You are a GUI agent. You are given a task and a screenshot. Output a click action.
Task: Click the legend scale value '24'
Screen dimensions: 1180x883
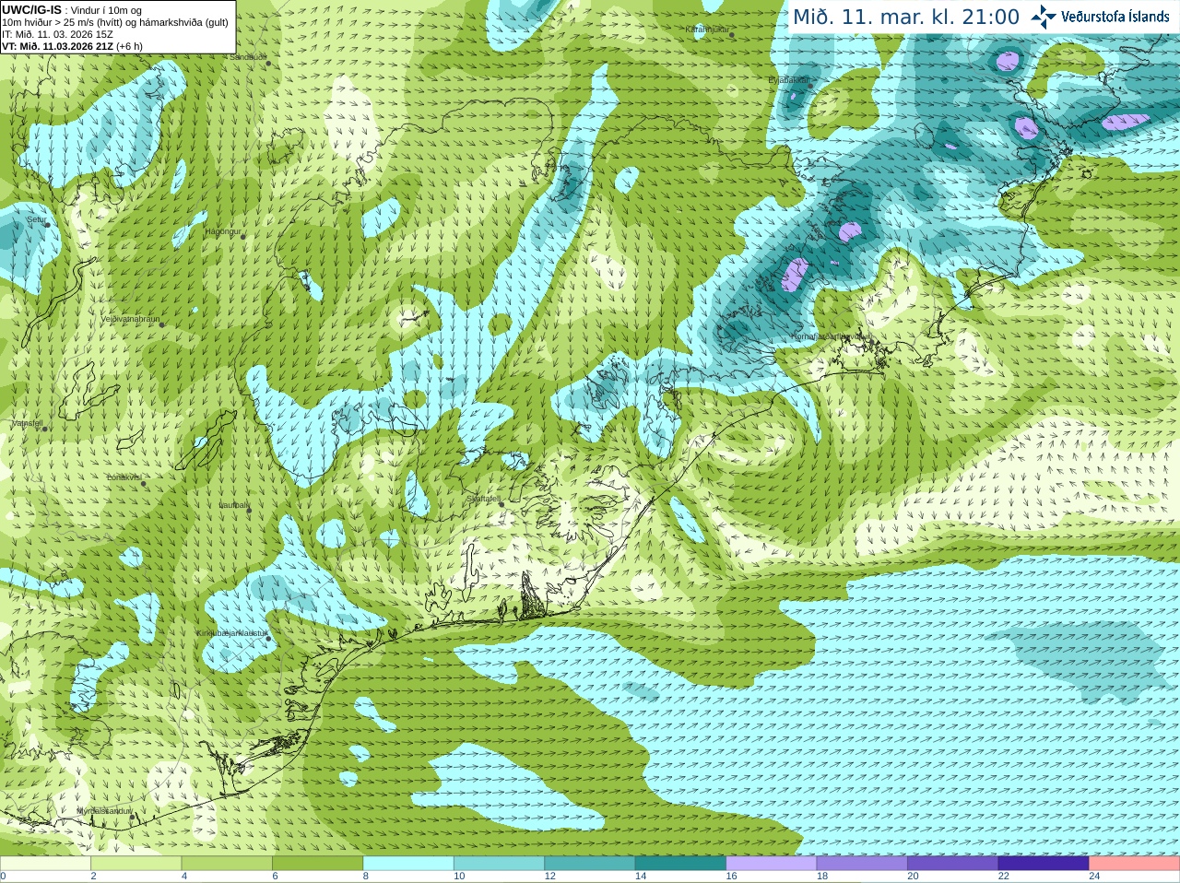1094,877
